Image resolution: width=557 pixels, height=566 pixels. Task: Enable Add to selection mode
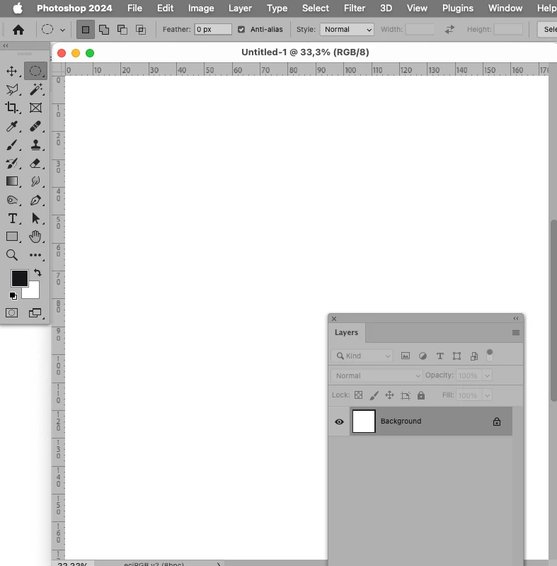104,30
